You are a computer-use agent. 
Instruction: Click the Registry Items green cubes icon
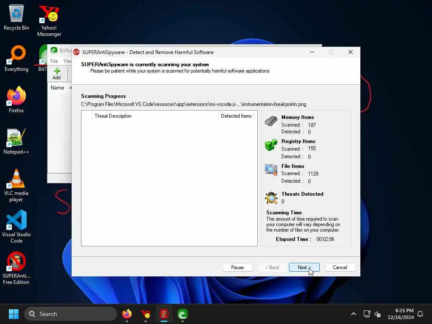(271, 145)
